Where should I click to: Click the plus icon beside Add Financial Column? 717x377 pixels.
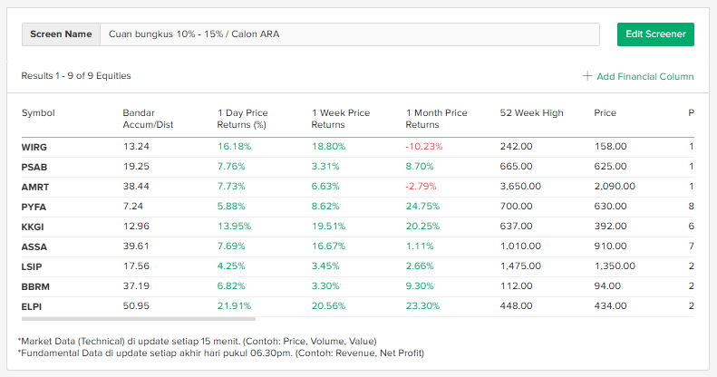(x=587, y=77)
